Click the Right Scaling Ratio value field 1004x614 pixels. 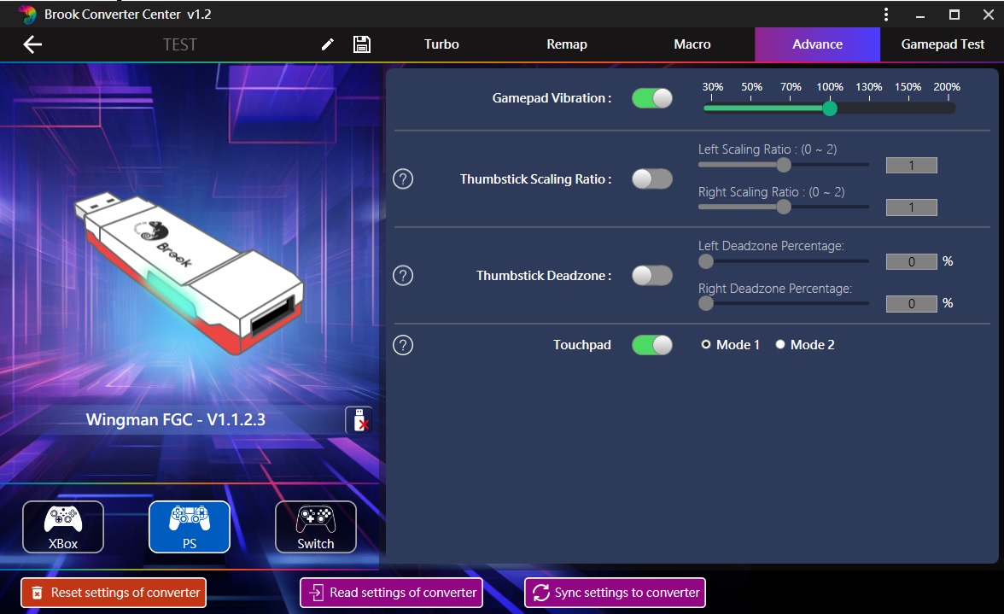pyautogui.click(x=912, y=208)
